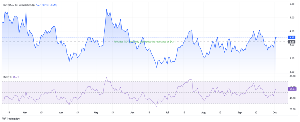Select the RSI (14) indicator label
Screen dimensions: 300x122
point(7,77)
